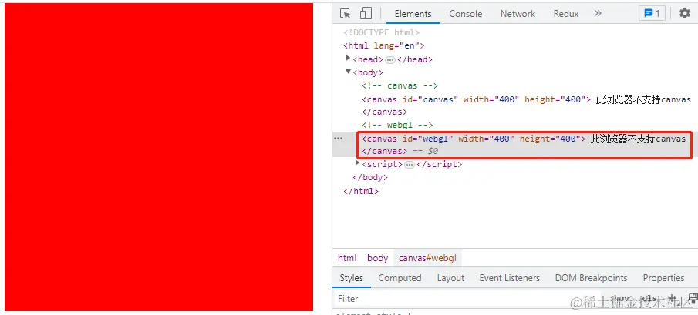
Task: Click the body breadcrumb
Action: (377, 258)
